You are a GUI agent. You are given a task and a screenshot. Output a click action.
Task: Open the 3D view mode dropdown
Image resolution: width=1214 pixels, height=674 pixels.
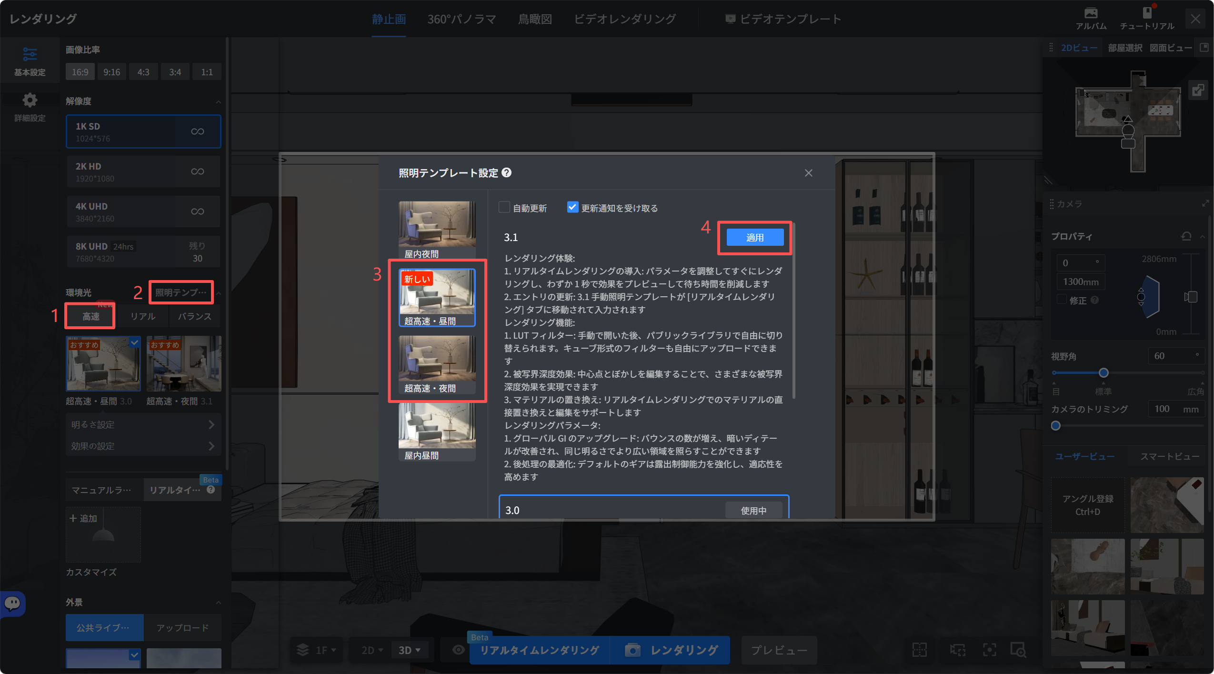tap(410, 650)
